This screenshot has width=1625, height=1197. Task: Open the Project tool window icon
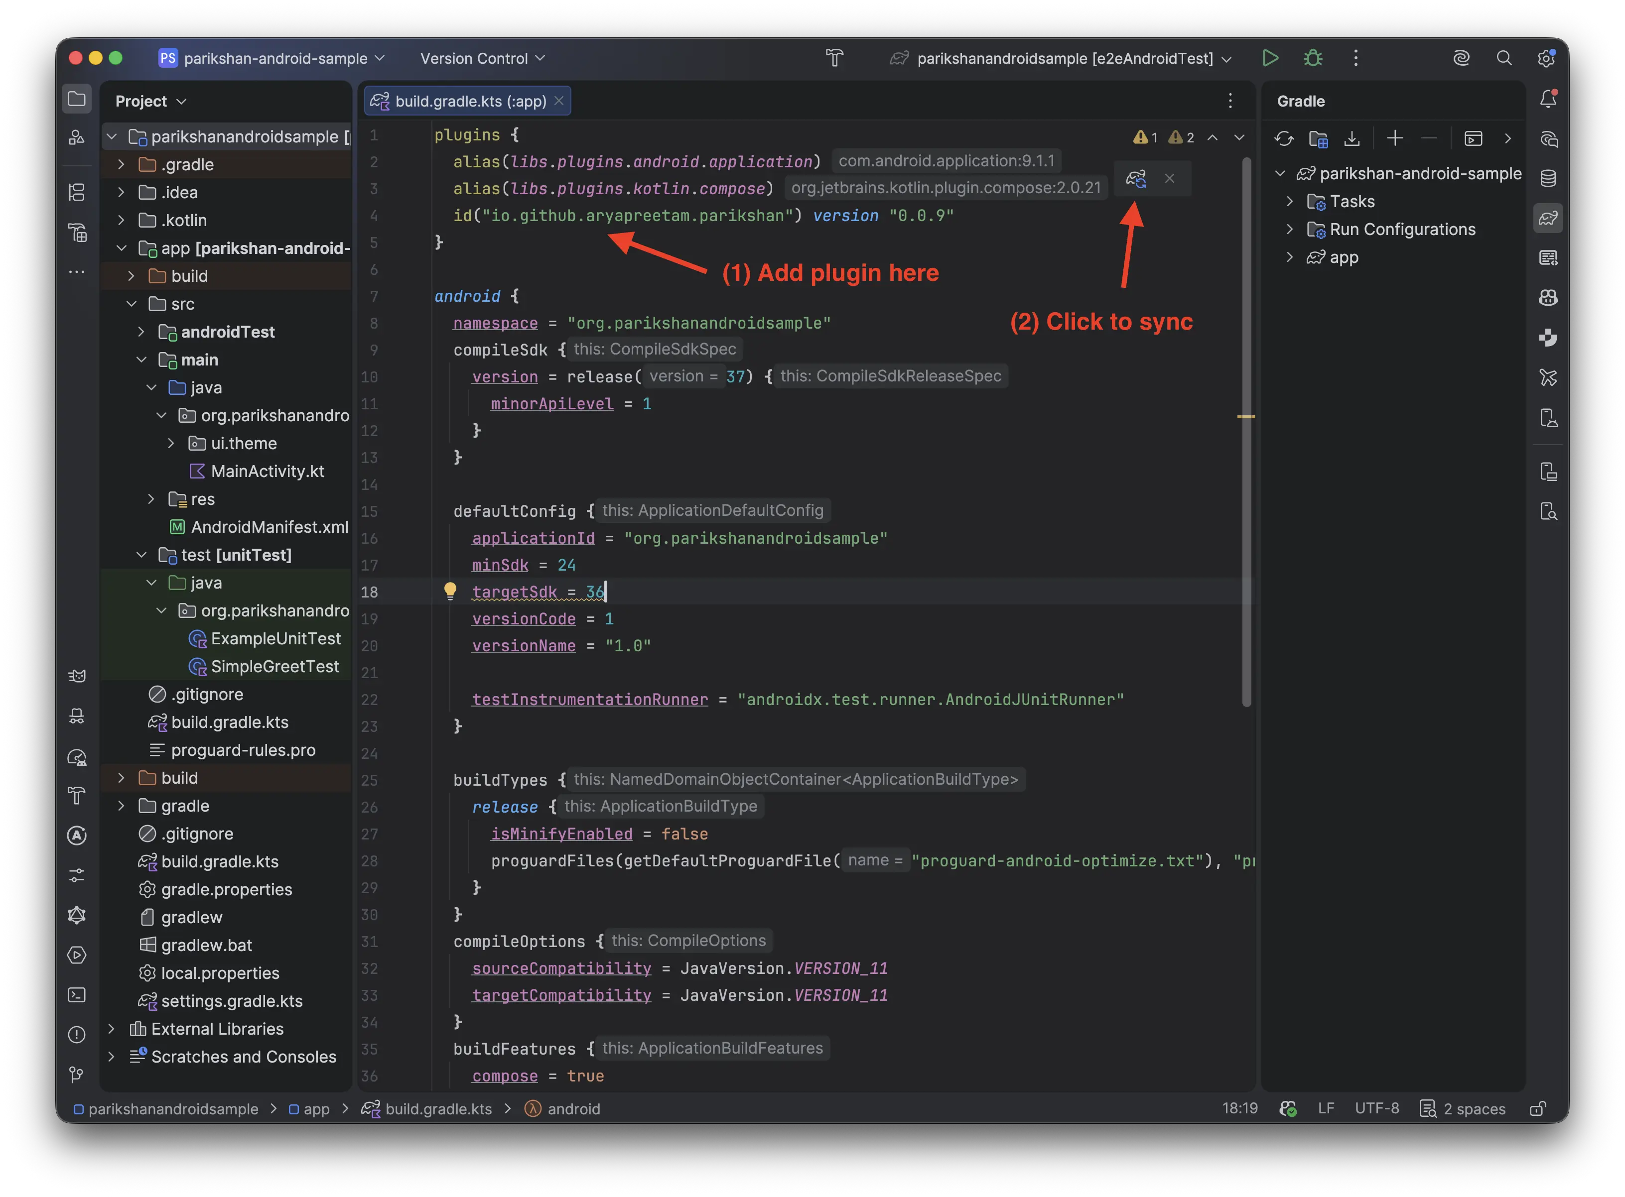tap(77, 99)
